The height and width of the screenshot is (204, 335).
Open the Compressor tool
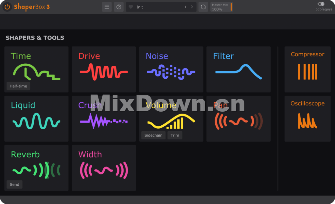[x=308, y=70]
